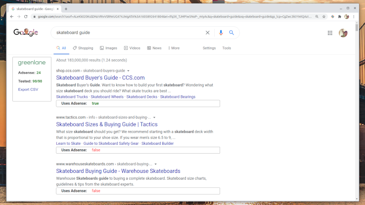365x205 pixels.
Task: Open Skateboard Wheels sitelink
Action: [x=107, y=97]
